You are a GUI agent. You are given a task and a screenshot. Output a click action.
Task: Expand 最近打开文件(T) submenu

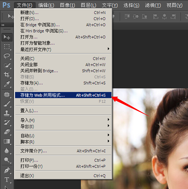(x=63, y=50)
